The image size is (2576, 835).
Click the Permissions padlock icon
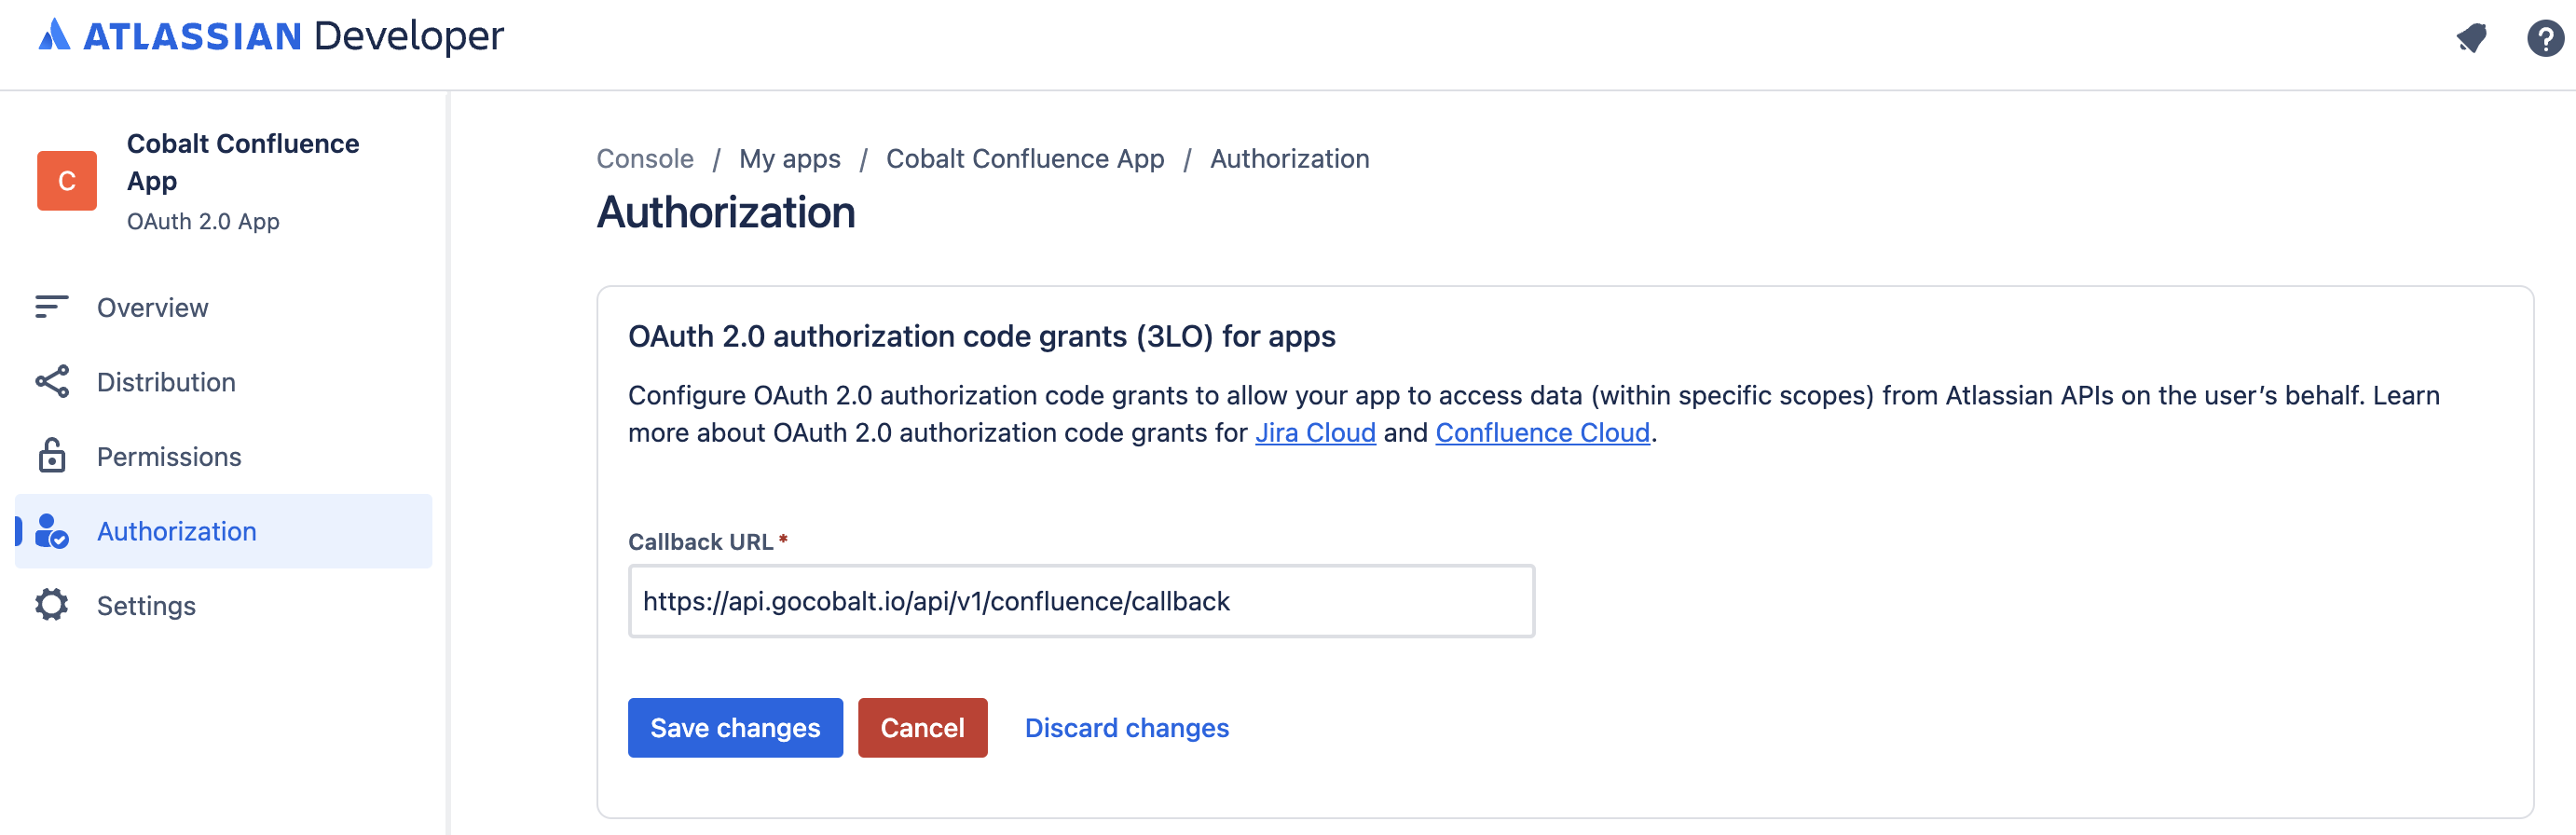[51, 456]
